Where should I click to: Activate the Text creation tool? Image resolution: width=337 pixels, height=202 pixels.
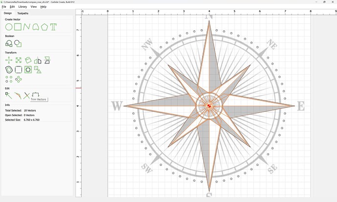pos(53,27)
